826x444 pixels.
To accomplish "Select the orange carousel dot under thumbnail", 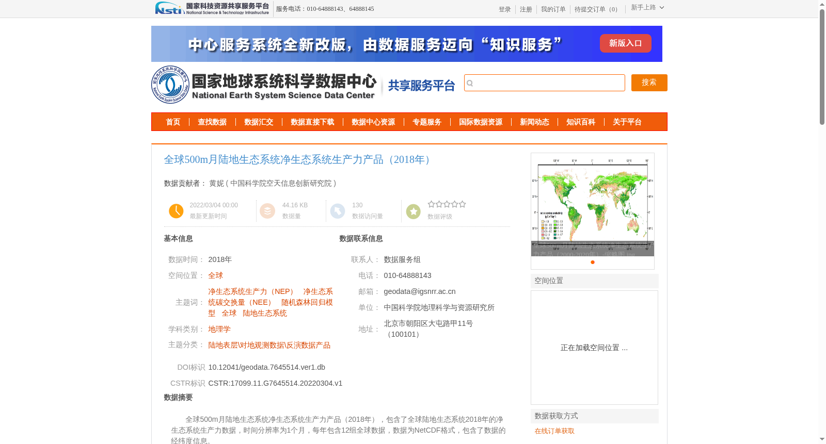I will [593, 262].
